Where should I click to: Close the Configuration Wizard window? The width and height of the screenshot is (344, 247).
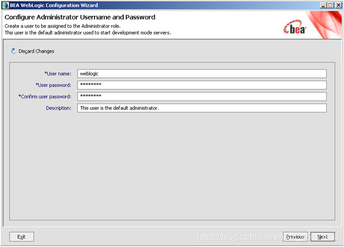(338, 5)
